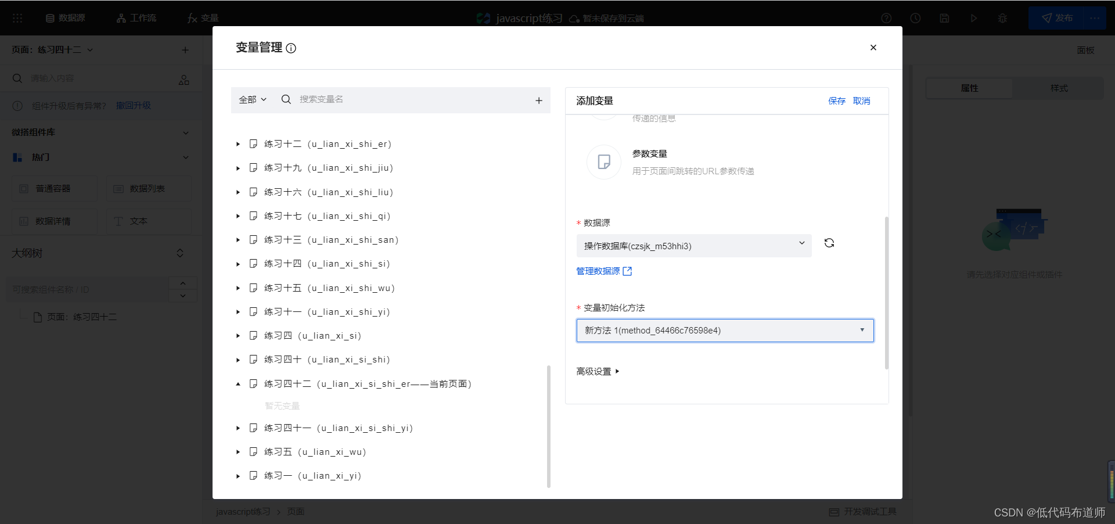
Task: Expand 高级设置 section
Action: tap(598, 371)
